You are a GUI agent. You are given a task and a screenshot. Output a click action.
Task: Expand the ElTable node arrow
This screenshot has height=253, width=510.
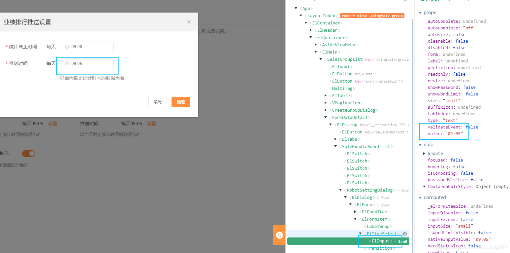tap(326, 96)
